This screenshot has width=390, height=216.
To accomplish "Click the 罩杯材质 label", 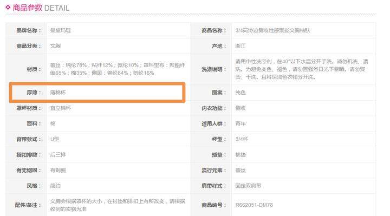I will pyautogui.click(x=29, y=108).
